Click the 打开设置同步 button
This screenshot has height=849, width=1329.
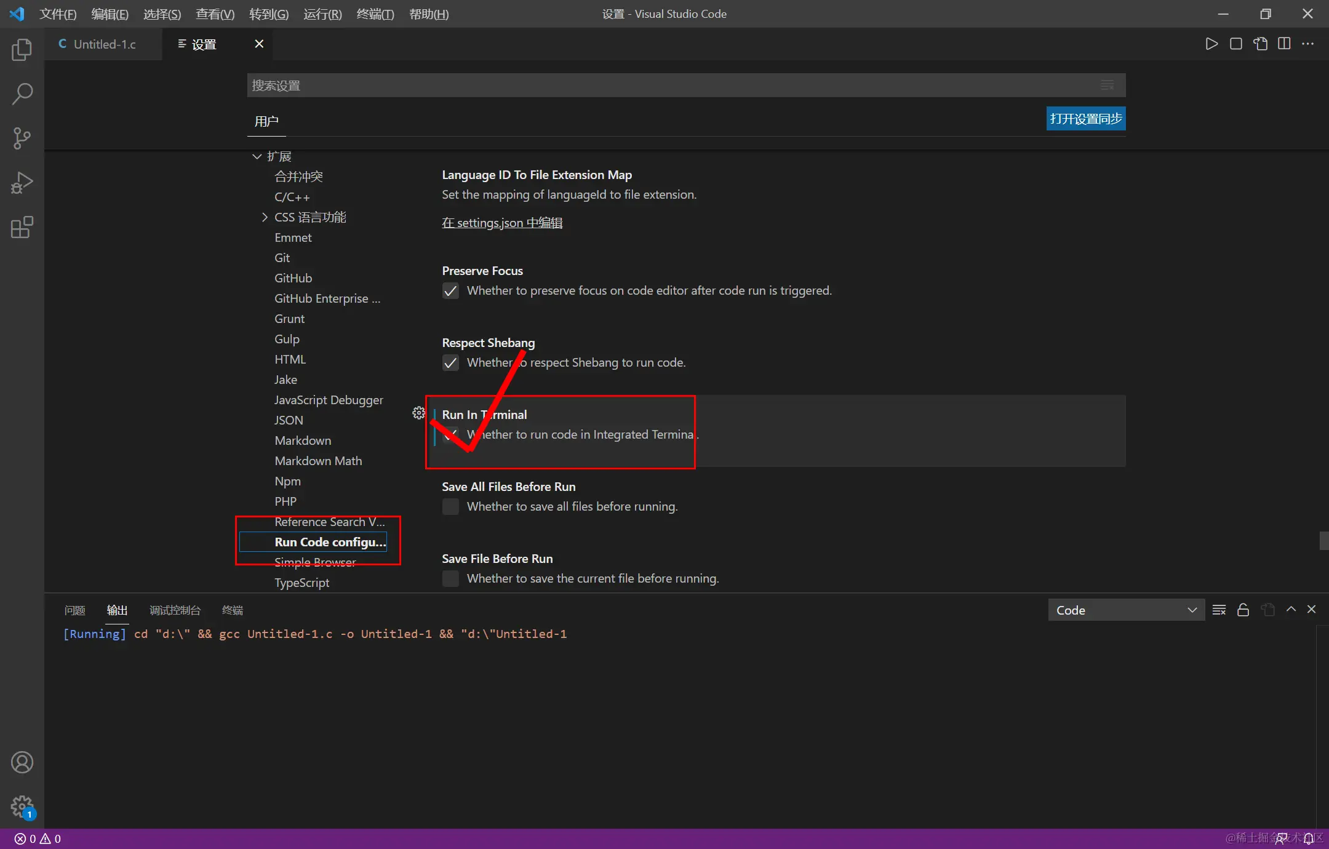pyautogui.click(x=1085, y=119)
